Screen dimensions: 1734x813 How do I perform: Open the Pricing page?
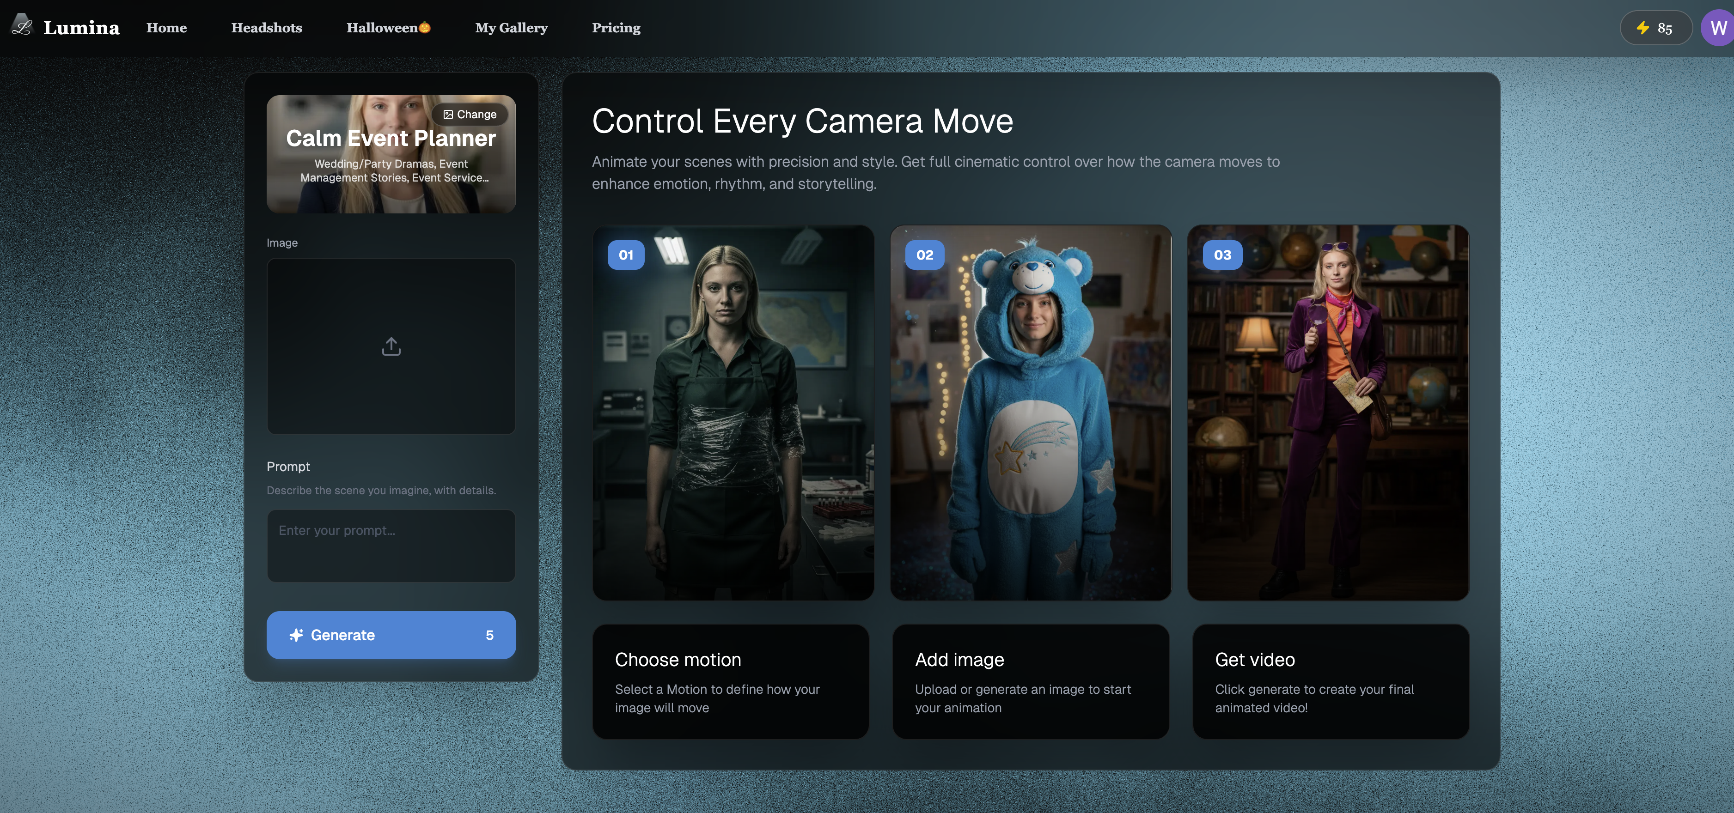[x=616, y=28]
